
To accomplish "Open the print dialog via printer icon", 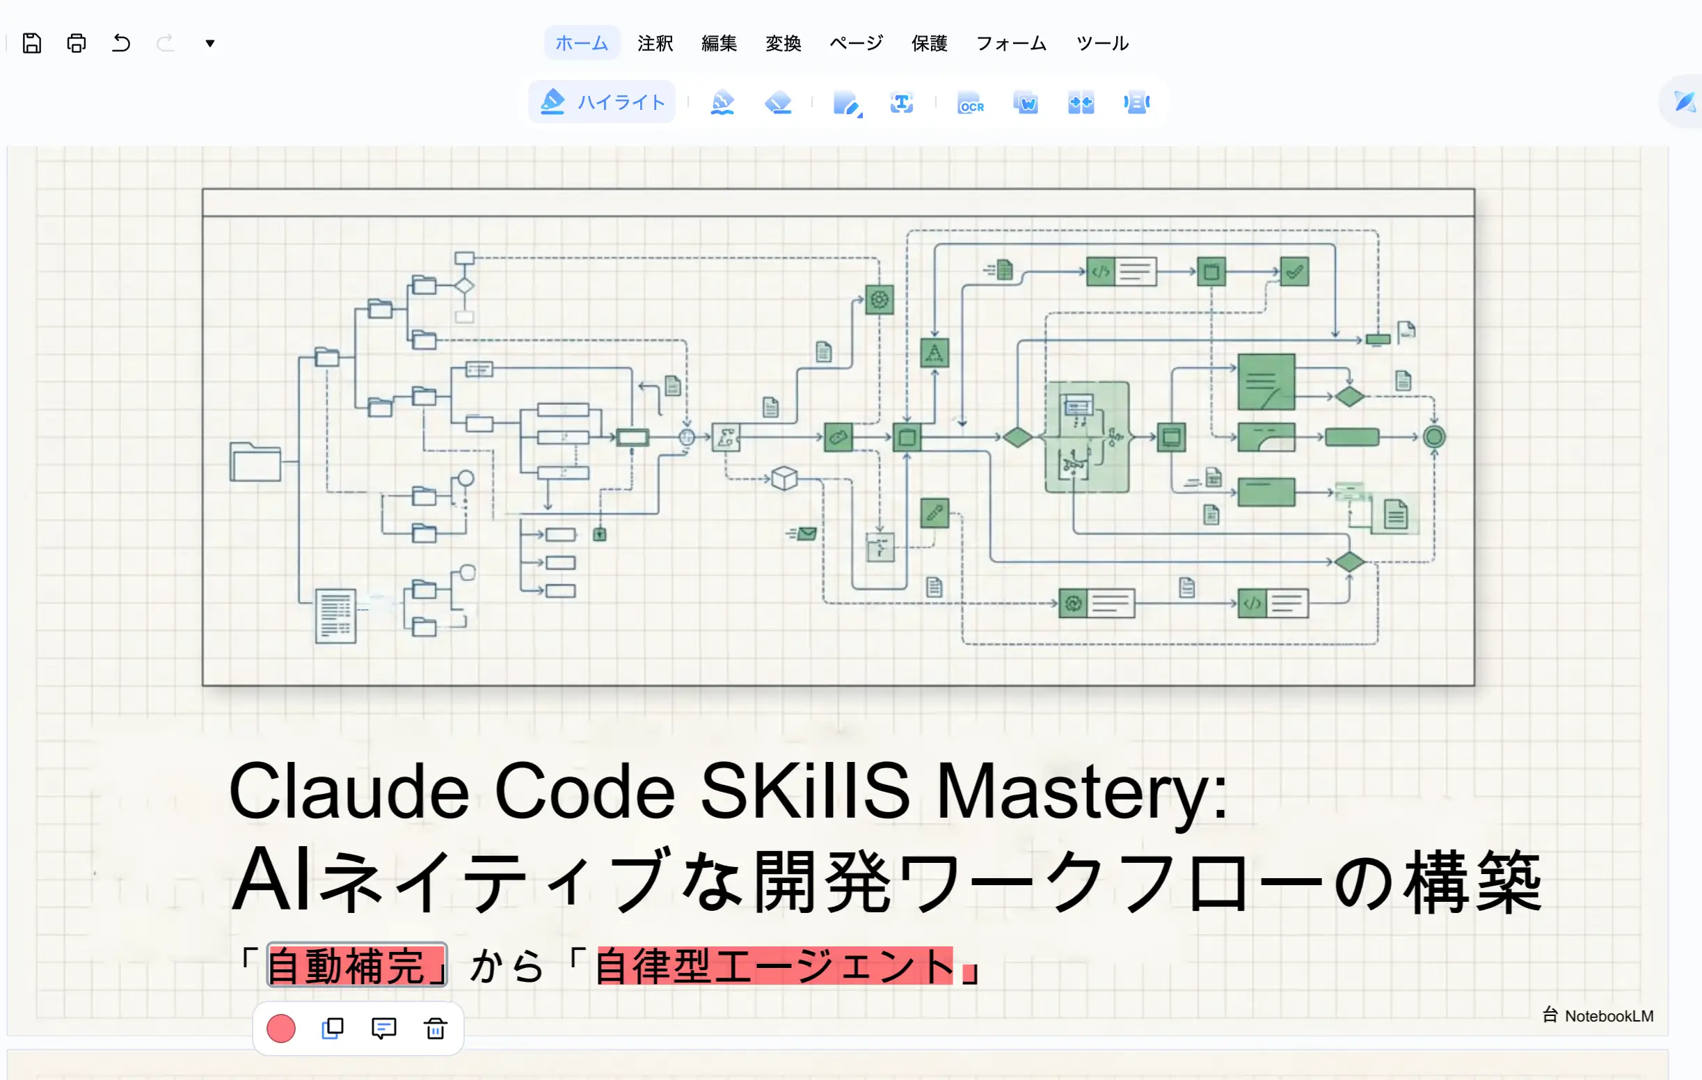I will pyautogui.click(x=77, y=43).
